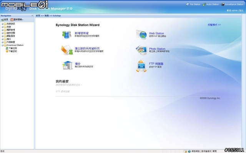
Task: Expand the 備份 tree node in Navigation
Action: tap(2, 39)
